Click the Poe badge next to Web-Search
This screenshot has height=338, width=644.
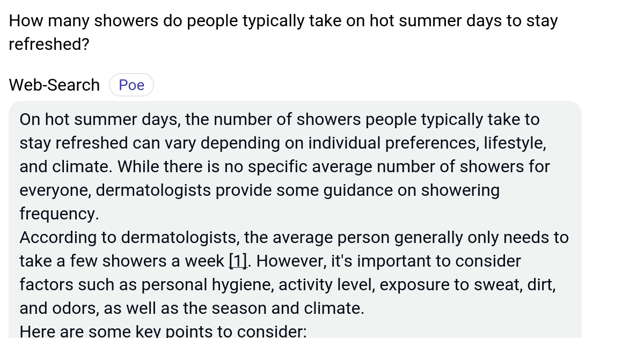coord(131,85)
